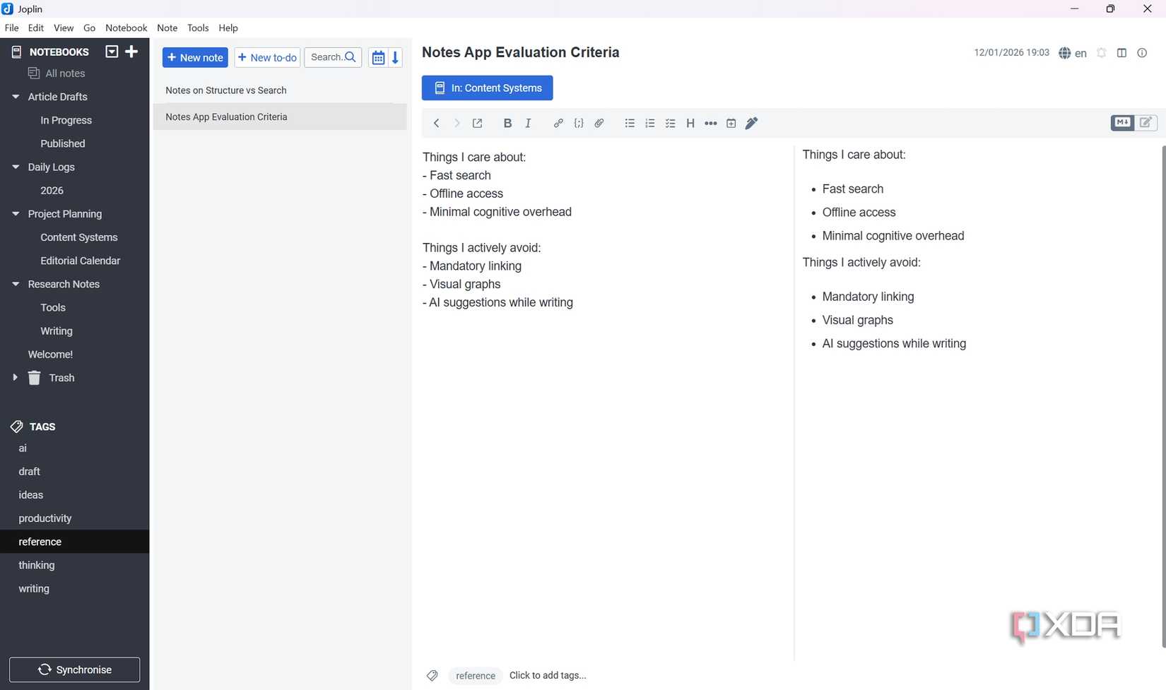Click the In: Content Systems button
1166x690 pixels.
click(488, 88)
